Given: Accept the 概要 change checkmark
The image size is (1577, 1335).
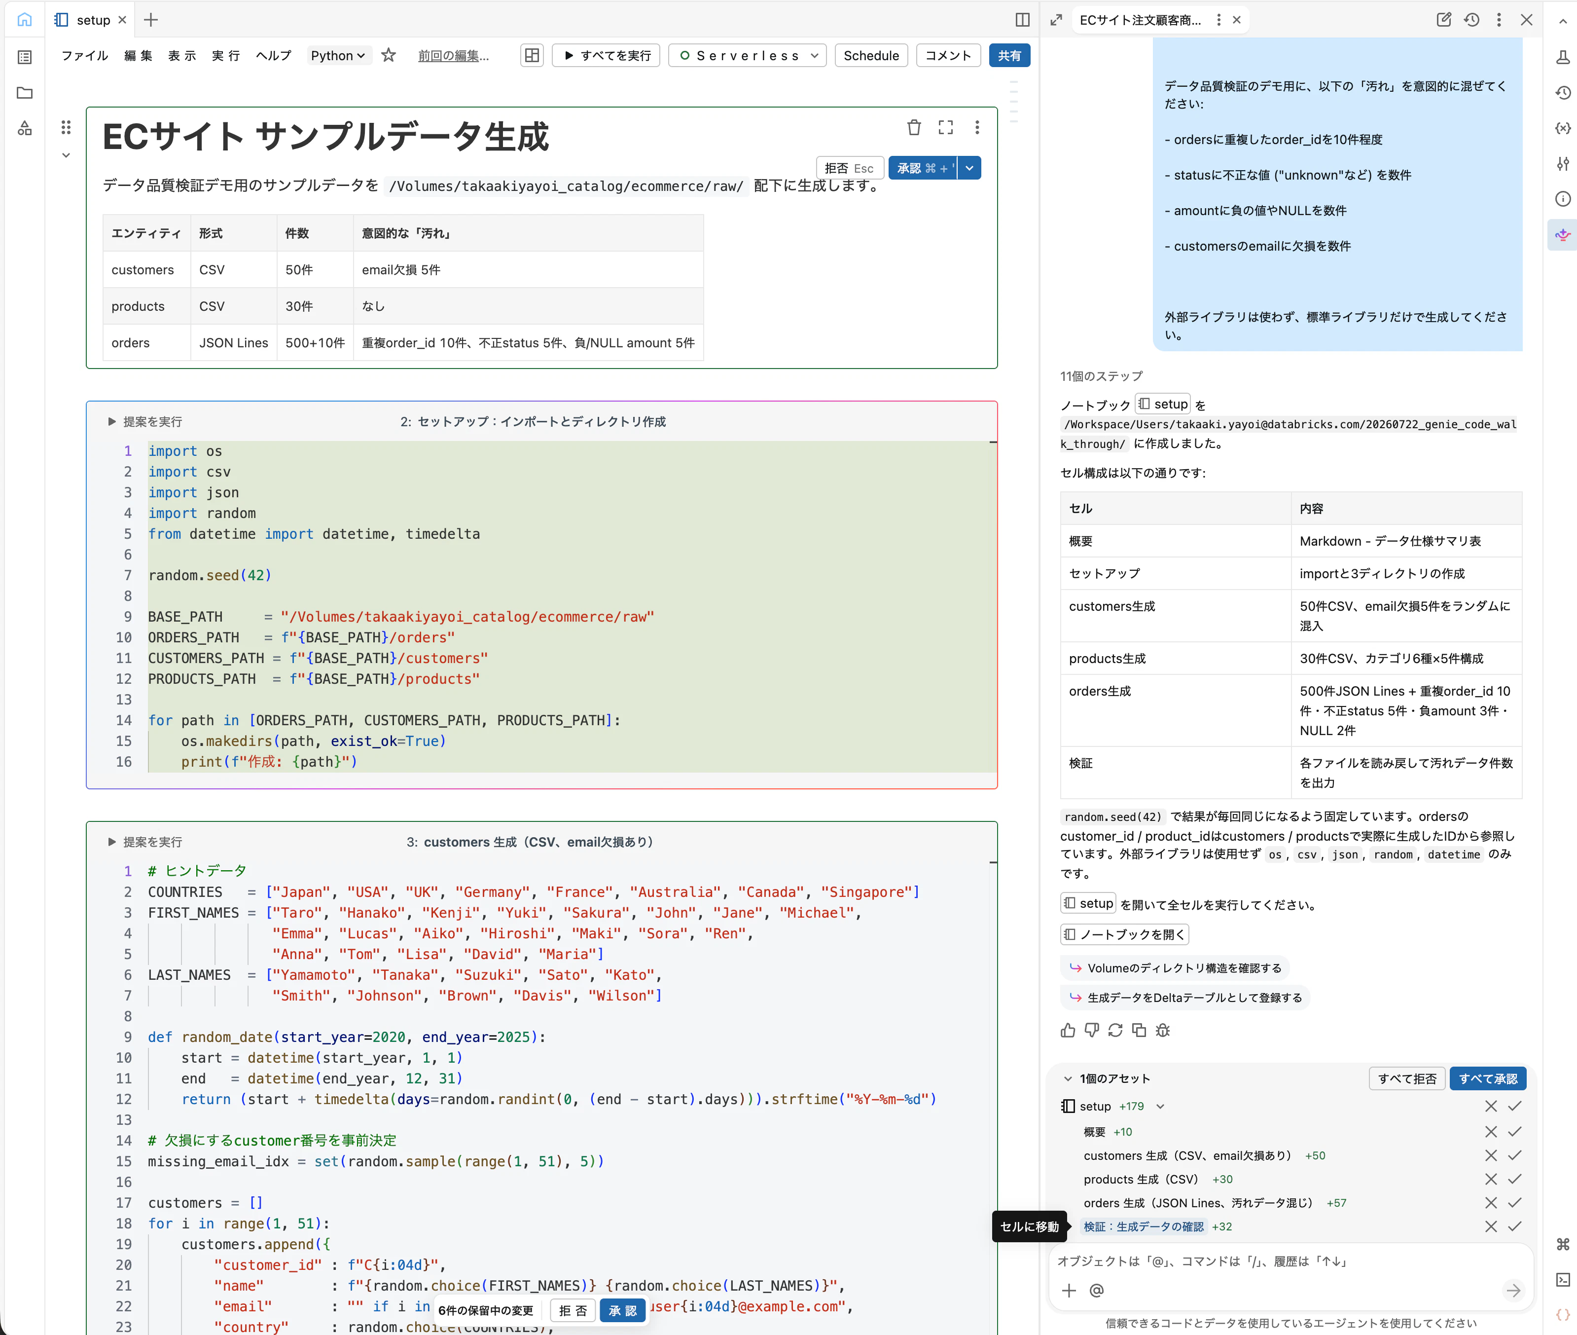Looking at the screenshot, I should (x=1514, y=1132).
